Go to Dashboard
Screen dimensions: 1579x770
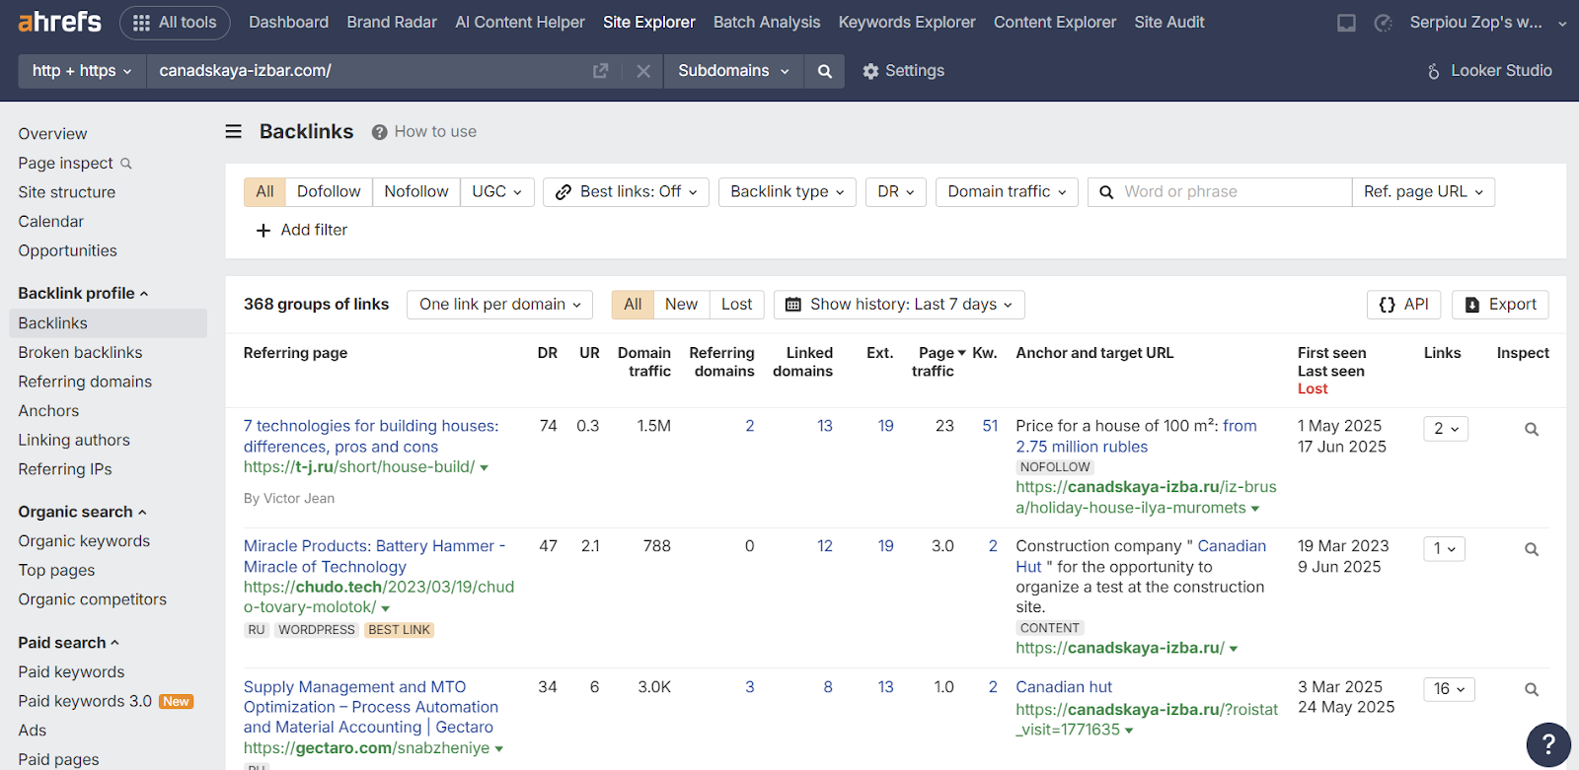(288, 22)
